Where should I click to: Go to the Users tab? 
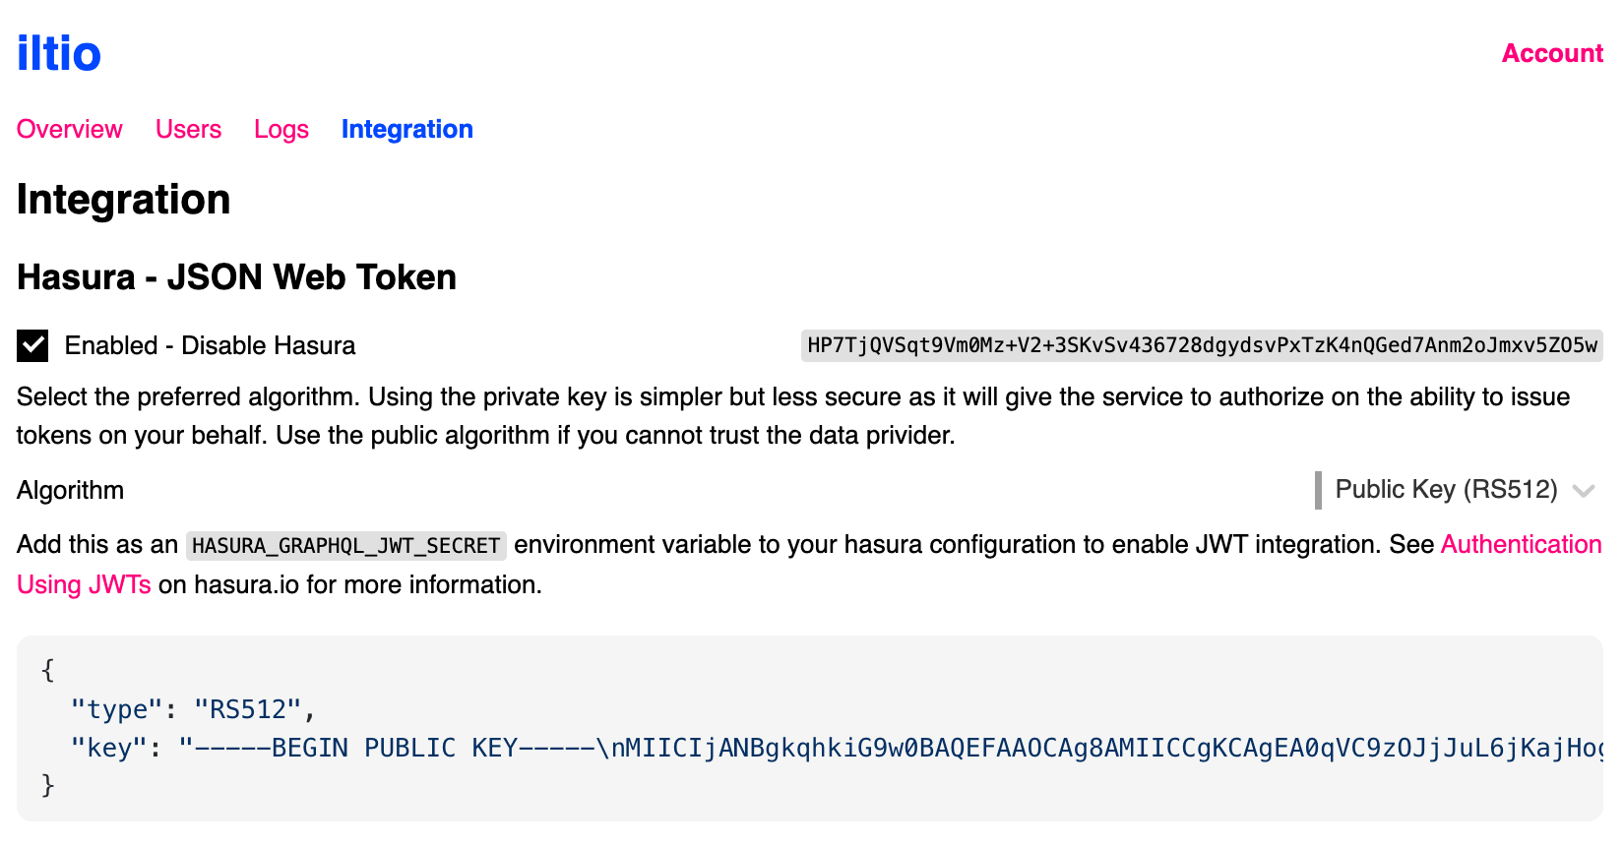(188, 129)
